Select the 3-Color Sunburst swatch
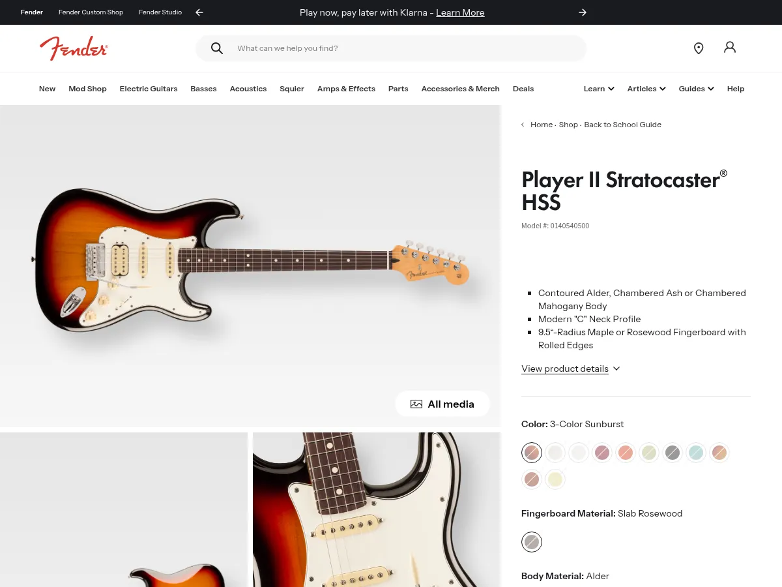This screenshot has width=782, height=587. click(x=532, y=453)
